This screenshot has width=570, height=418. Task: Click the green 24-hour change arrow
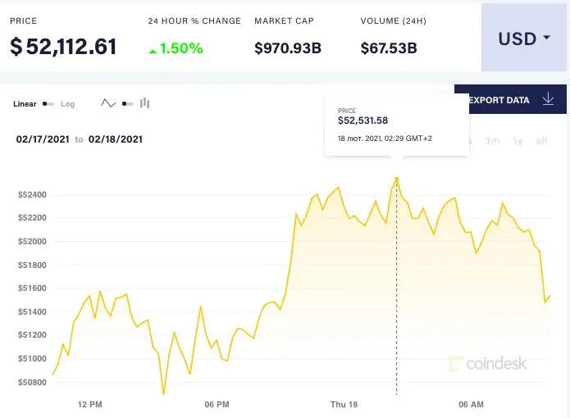(x=153, y=49)
